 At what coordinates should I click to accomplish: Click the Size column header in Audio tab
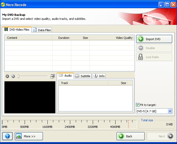(x=118, y=83)
